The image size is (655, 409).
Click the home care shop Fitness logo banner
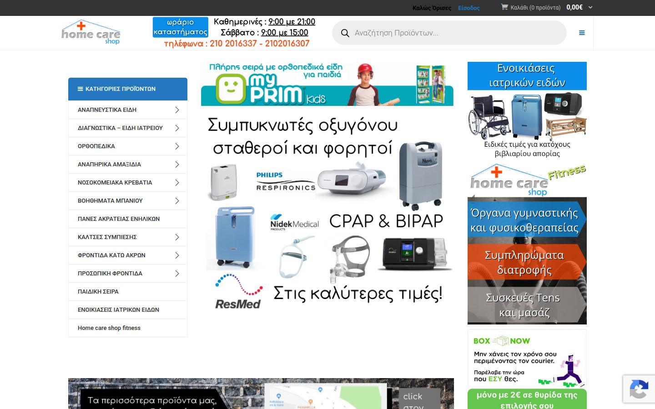(527, 180)
